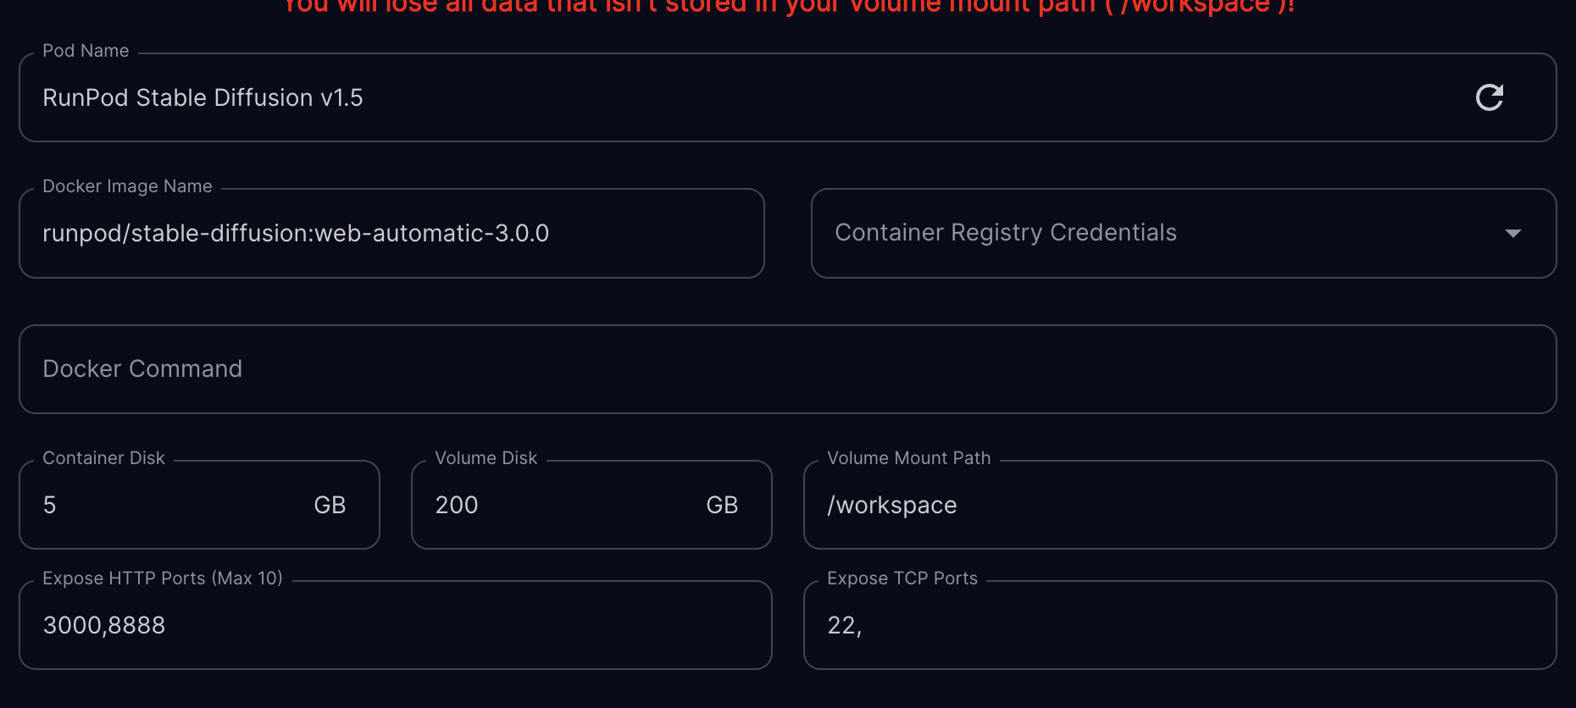Click the reset icon in Pod Name field

[1489, 97]
